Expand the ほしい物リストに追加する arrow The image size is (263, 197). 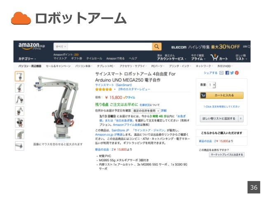[241, 118]
